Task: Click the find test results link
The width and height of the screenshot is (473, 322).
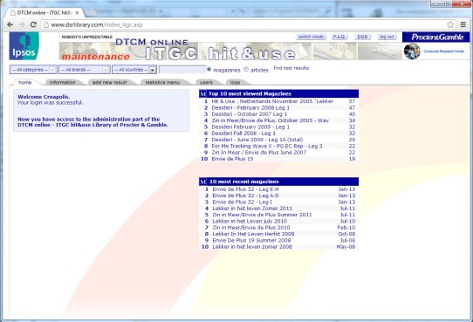Action: [291, 68]
